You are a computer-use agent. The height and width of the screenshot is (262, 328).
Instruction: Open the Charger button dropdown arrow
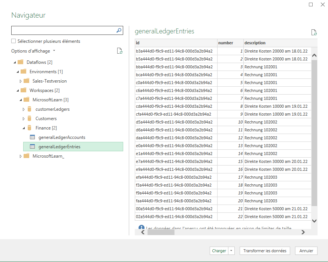coord(231,251)
